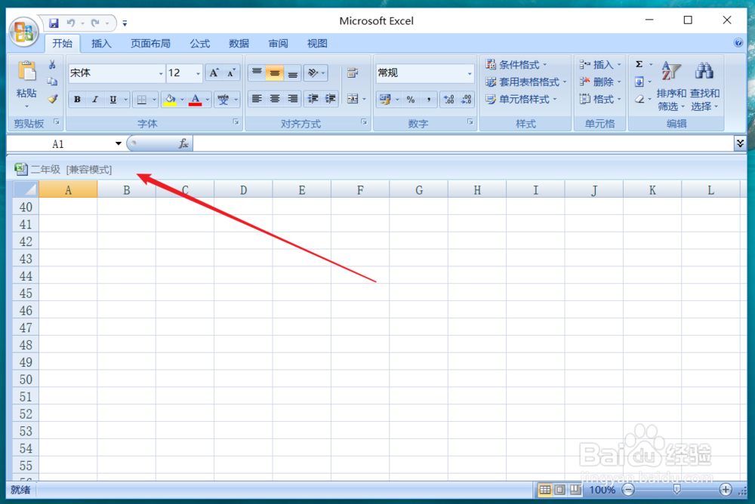Apply percent style

[x=411, y=99]
